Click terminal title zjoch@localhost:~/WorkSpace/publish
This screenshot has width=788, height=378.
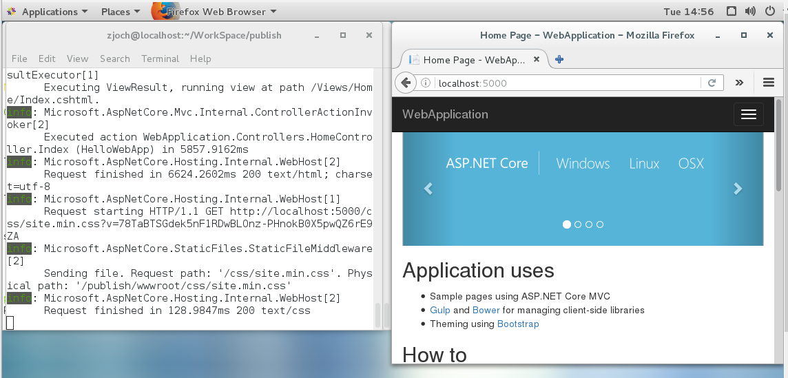coord(194,35)
